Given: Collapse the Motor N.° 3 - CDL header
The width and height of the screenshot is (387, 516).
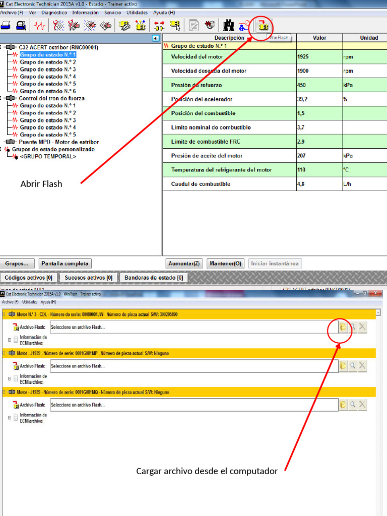Looking at the screenshot, I should pos(4,314).
